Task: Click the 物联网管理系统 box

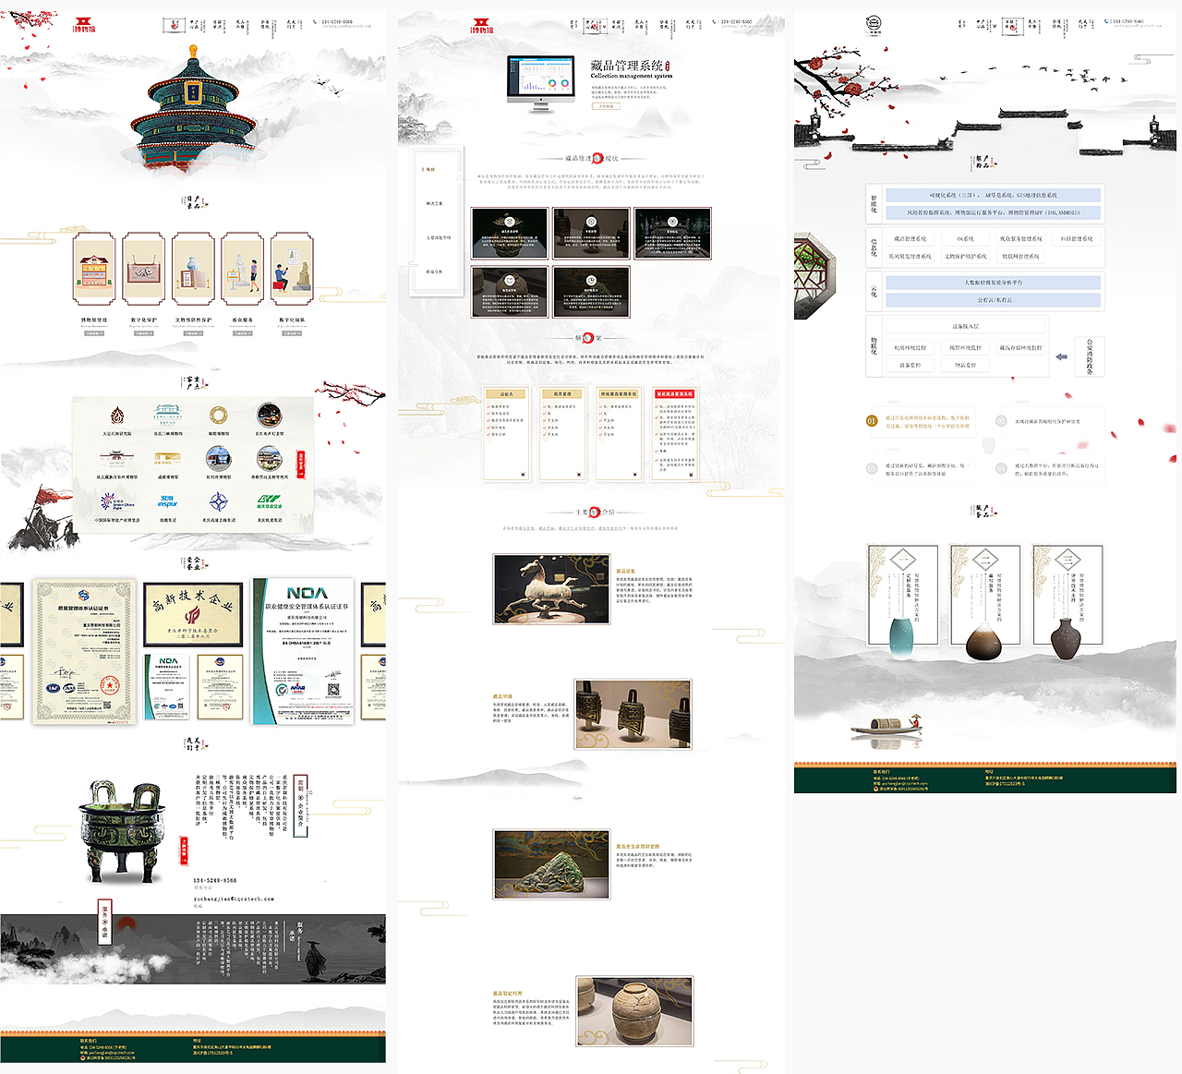Action: click(1020, 257)
